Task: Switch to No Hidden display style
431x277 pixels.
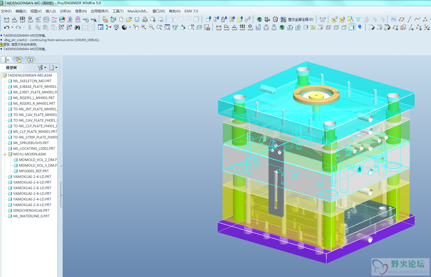Action: pyautogui.click(x=344, y=27)
